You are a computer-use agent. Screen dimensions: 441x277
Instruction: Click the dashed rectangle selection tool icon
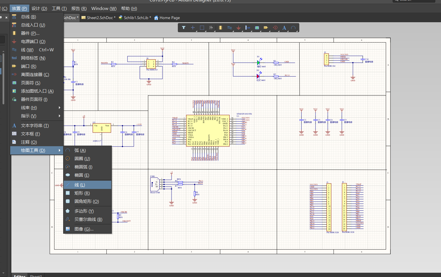tap(202, 28)
